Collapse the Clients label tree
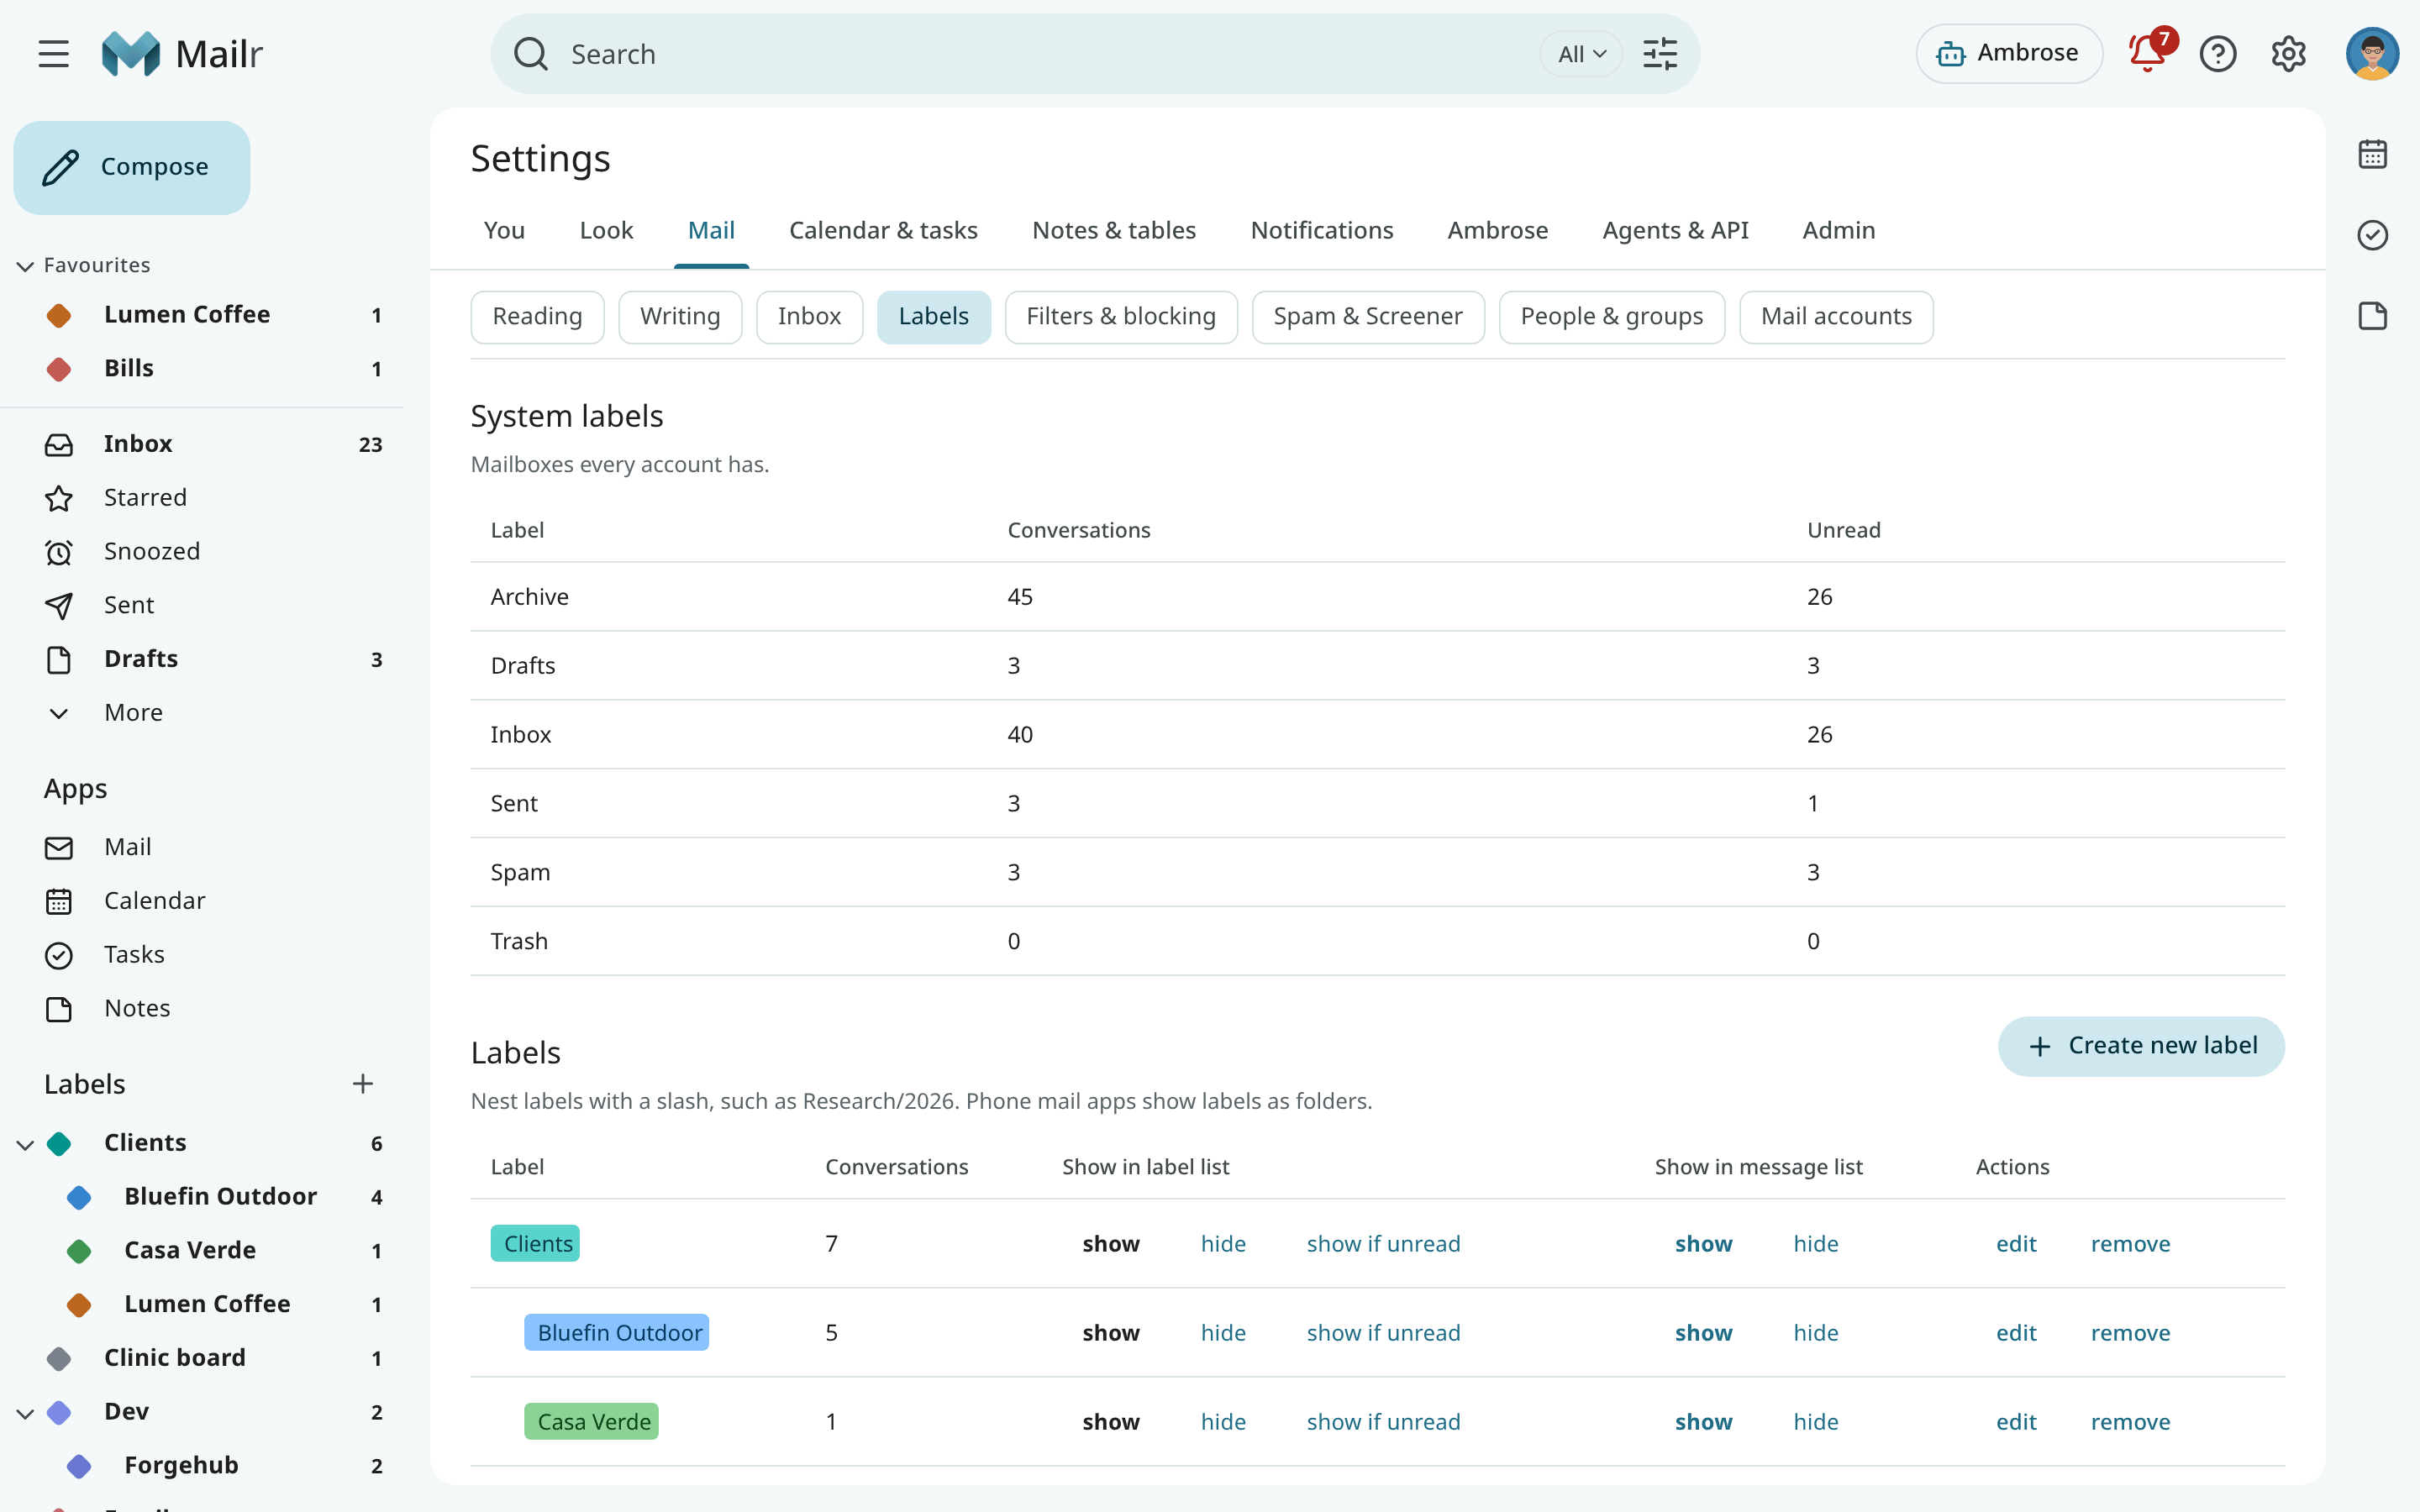This screenshot has width=2420, height=1512. (26, 1144)
